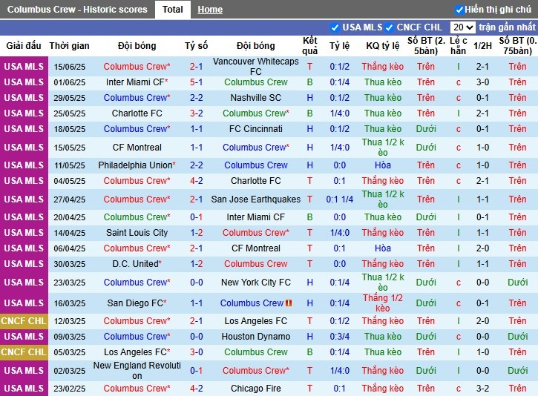This screenshot has width=538, height=396.
Task: Click the 0:3/4 odds on Houston Dynamo row
Action: pos(339,337)
